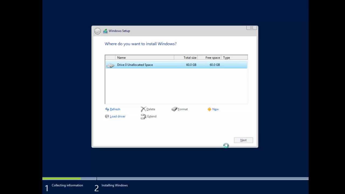The image size is (345, 194).
Task: Go back using the round arrow button
Action: tap(98, 31)
